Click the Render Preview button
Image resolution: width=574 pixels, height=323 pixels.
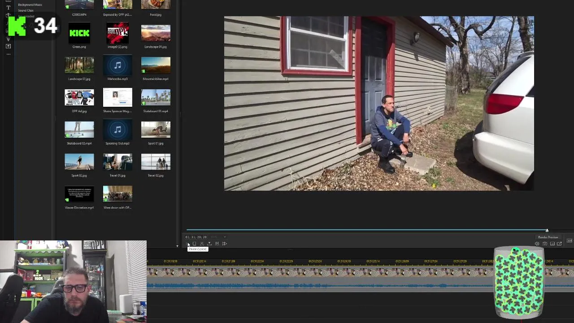click(x=548, y=237)
